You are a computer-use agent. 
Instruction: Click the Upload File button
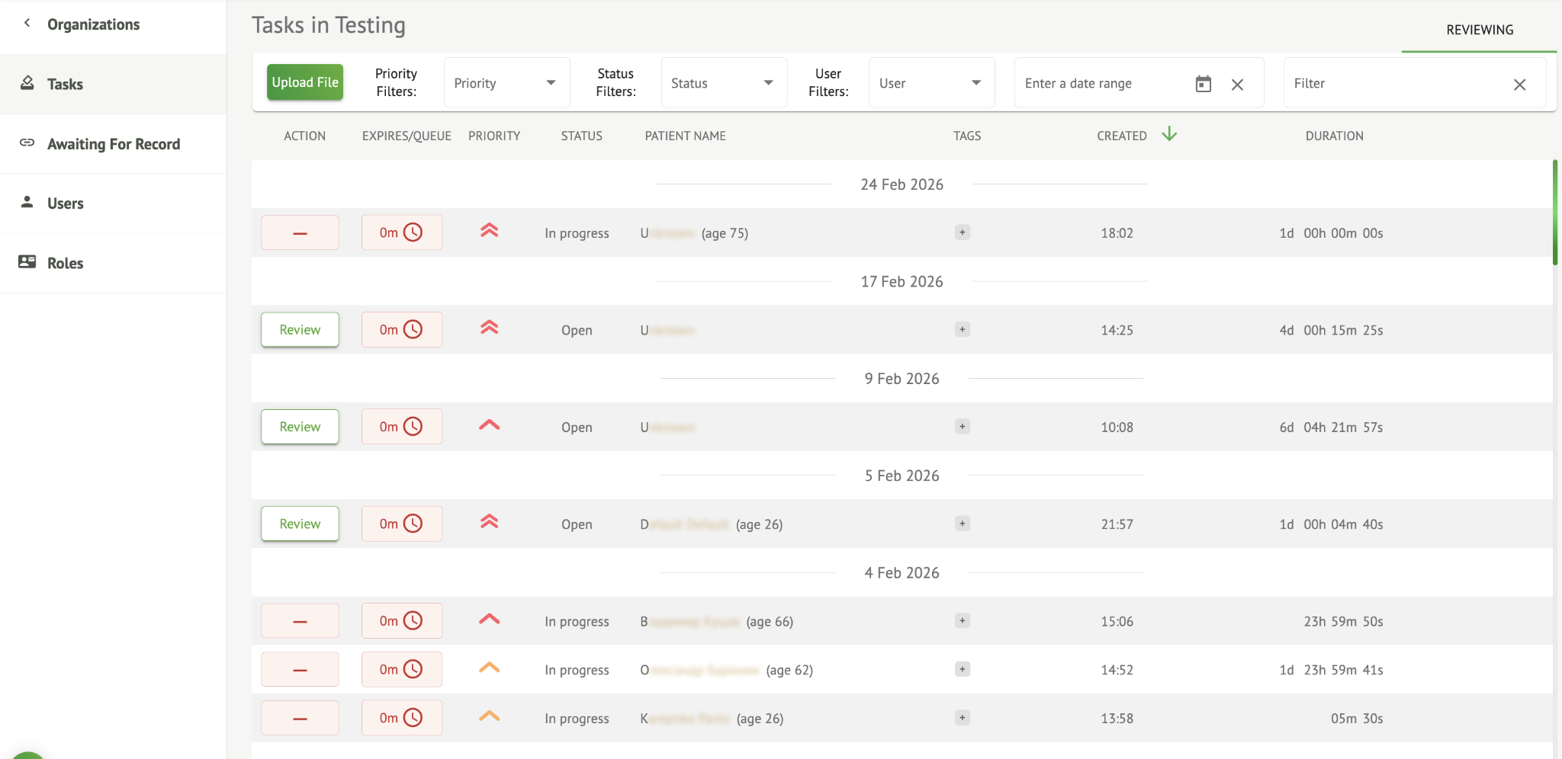[x=304, y=82]
